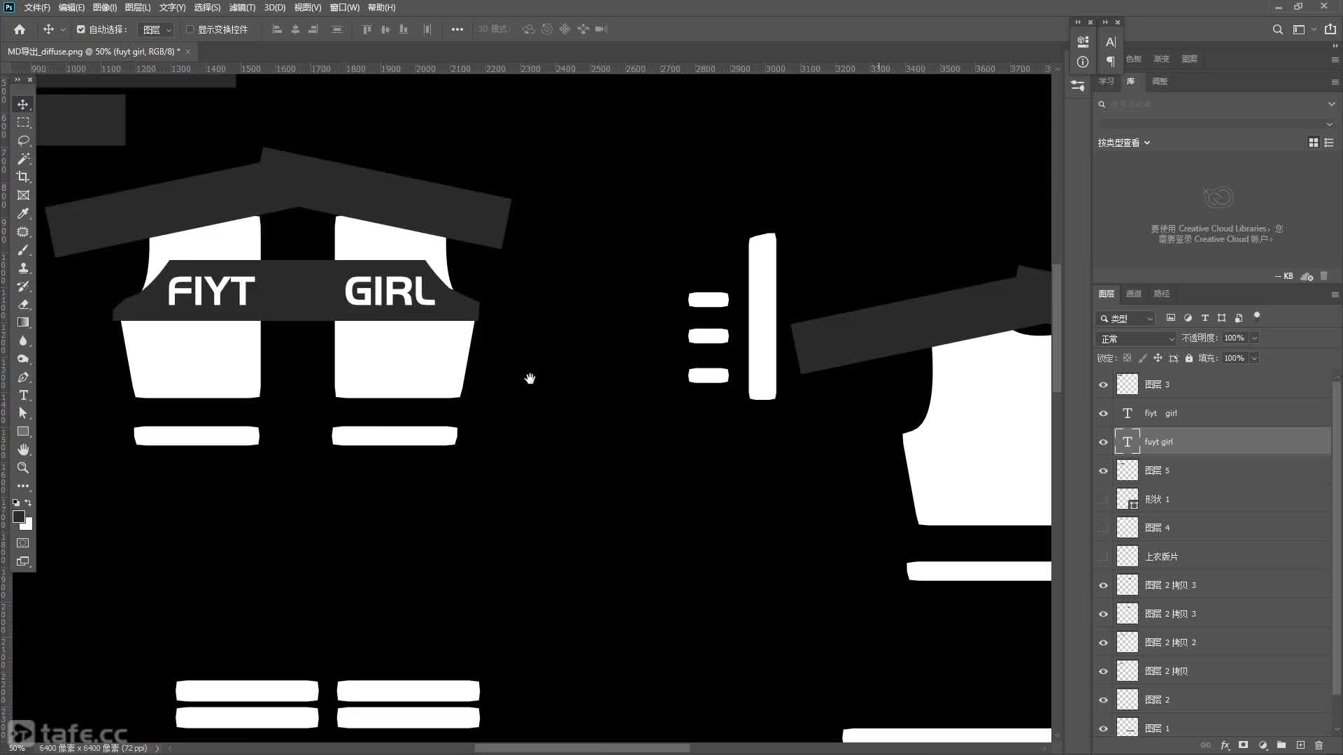
Task: Hide the 图层 2 拷贝 2 layer
Action: point(1103,642)
